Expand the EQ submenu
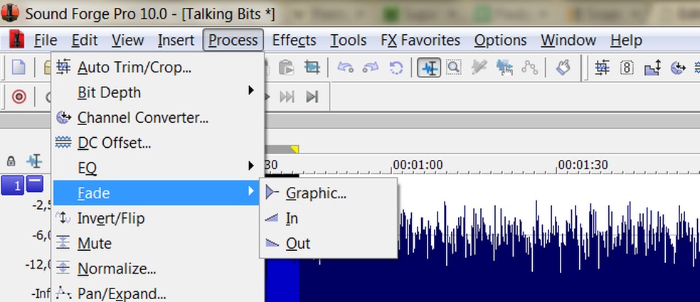 point(157,168)
